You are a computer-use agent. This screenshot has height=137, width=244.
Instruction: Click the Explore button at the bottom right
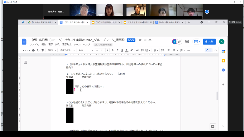(x=213, y=127)
